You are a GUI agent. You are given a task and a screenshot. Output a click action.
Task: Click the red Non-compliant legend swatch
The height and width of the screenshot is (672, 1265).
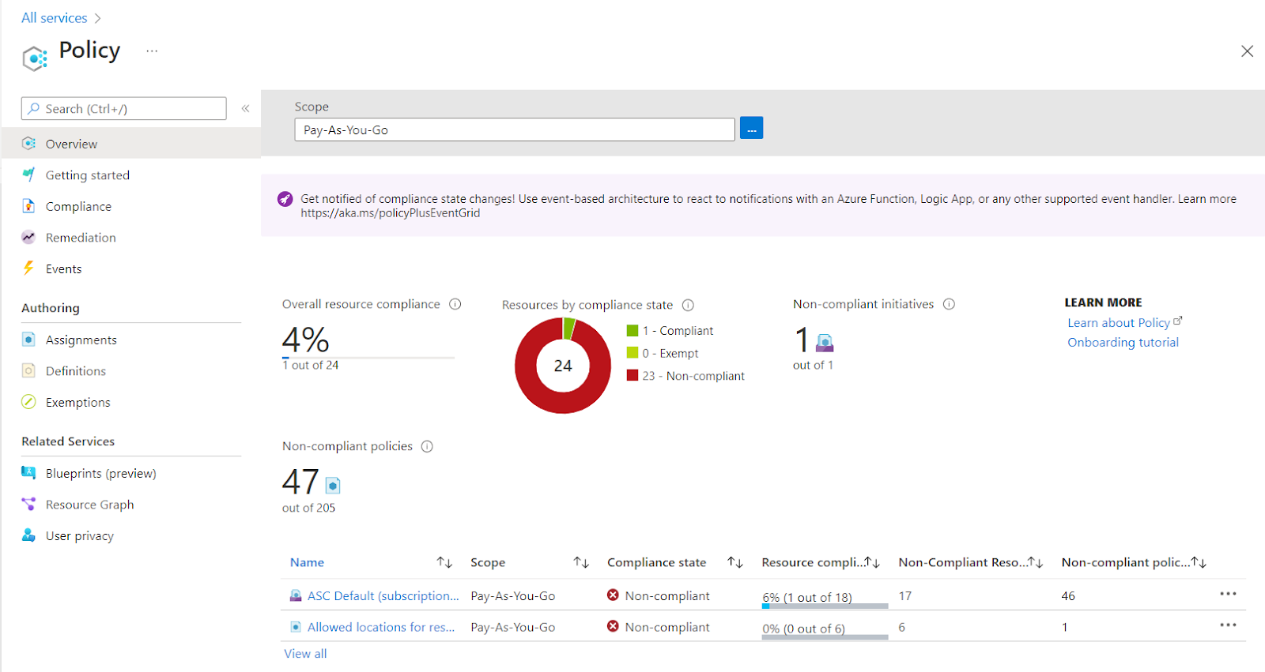click(x=632, y=376)
